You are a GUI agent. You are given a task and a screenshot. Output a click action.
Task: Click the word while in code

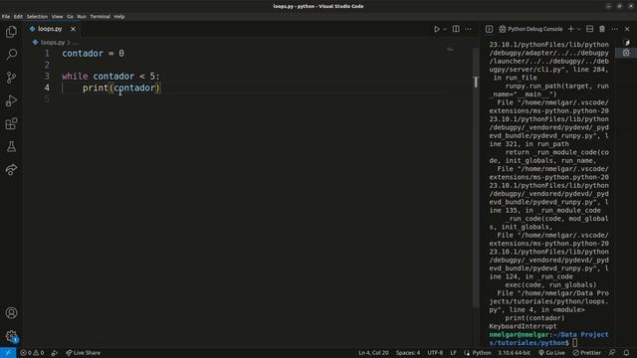pyautogui.click(x=75, y=77)
